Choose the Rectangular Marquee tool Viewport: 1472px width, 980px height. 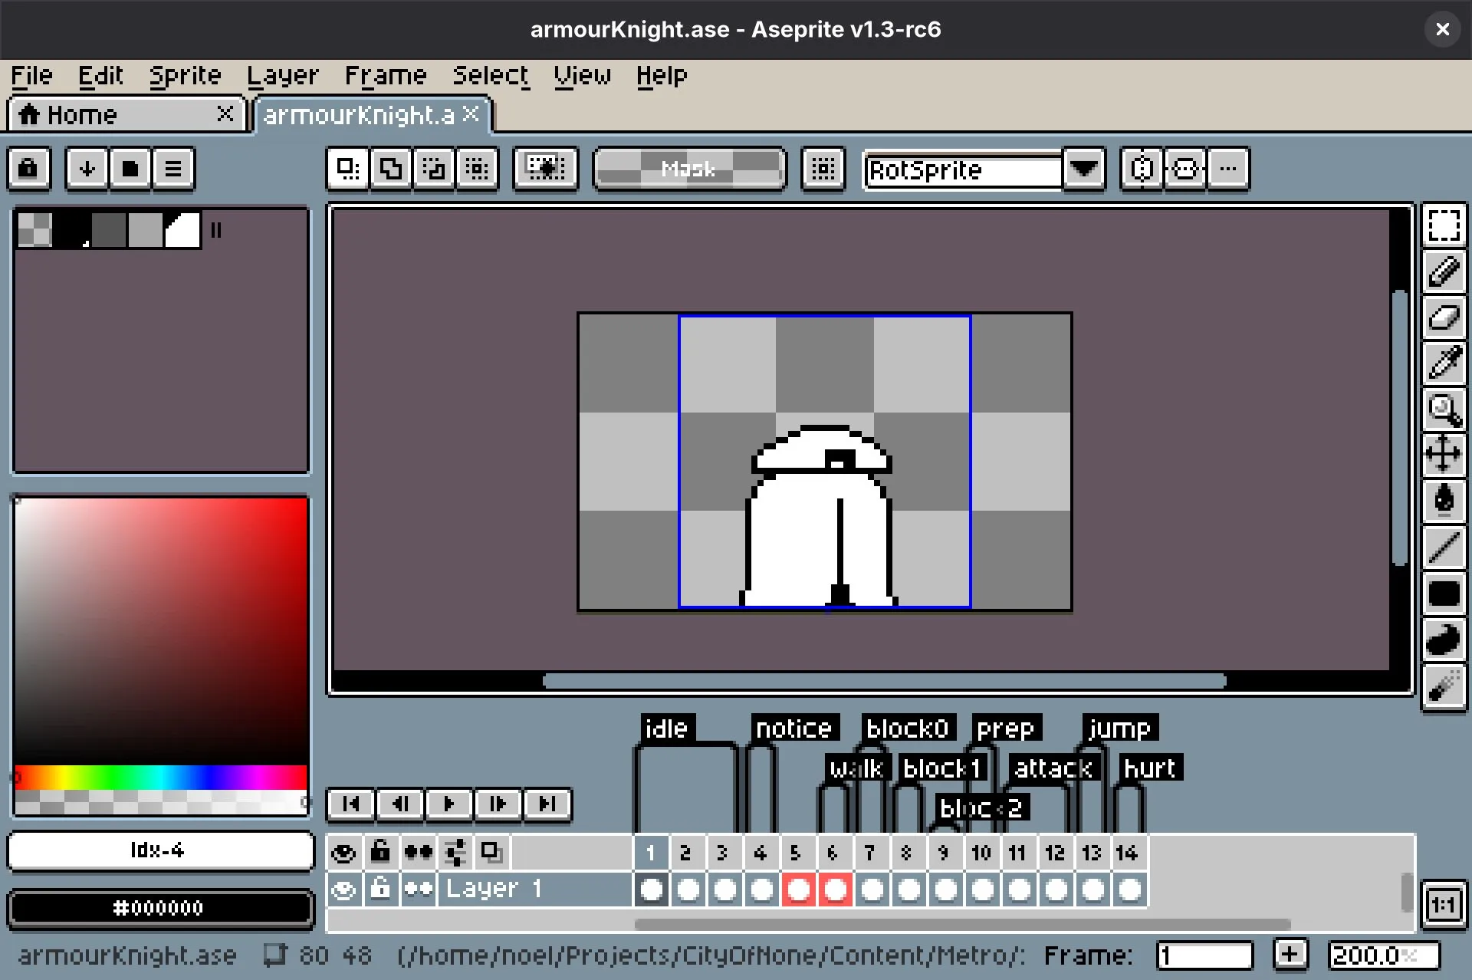pyautogui.click(x=1444, y=225)
